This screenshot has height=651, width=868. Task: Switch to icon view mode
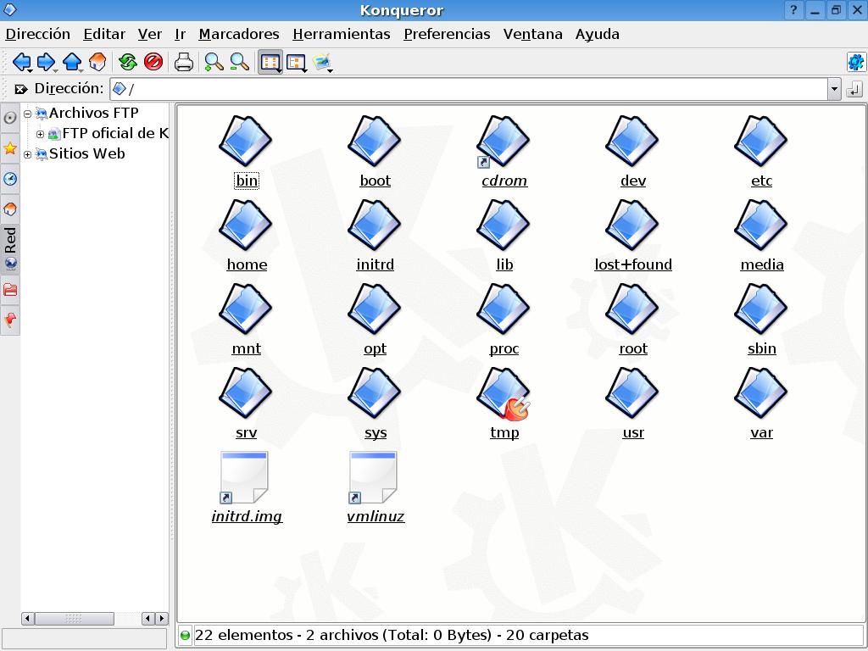(x=270, y=62)
